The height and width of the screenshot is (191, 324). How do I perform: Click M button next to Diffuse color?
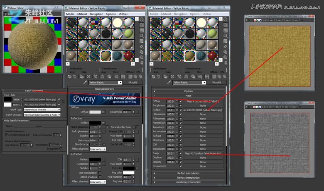tap(103, 112)
